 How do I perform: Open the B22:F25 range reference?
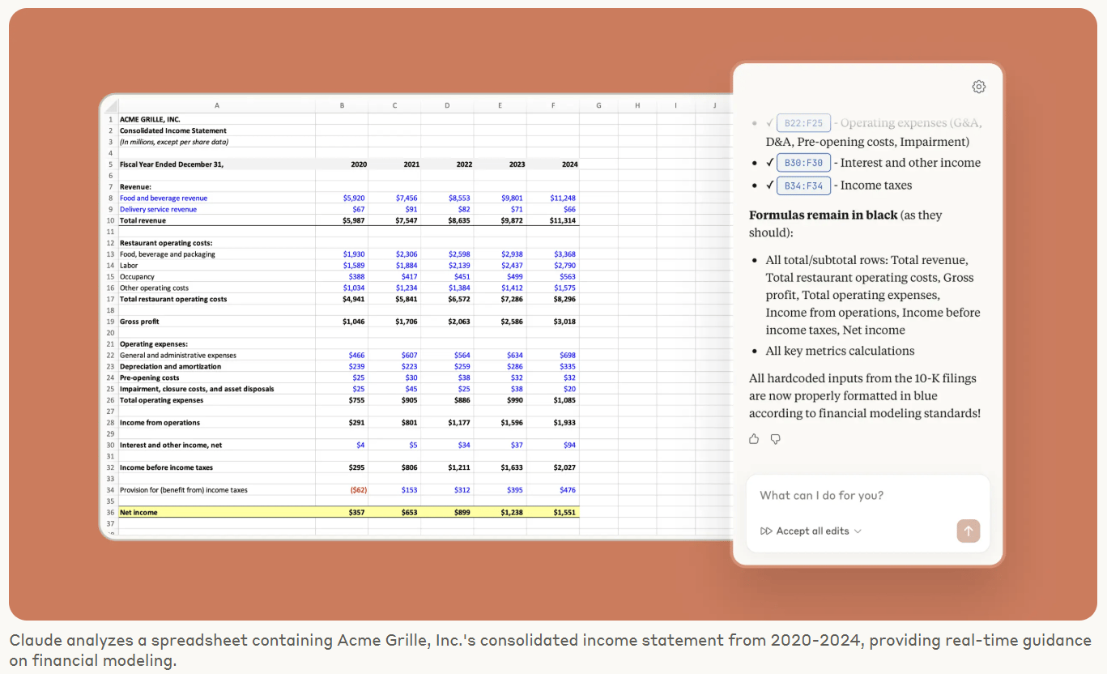(x=803, y=123)
